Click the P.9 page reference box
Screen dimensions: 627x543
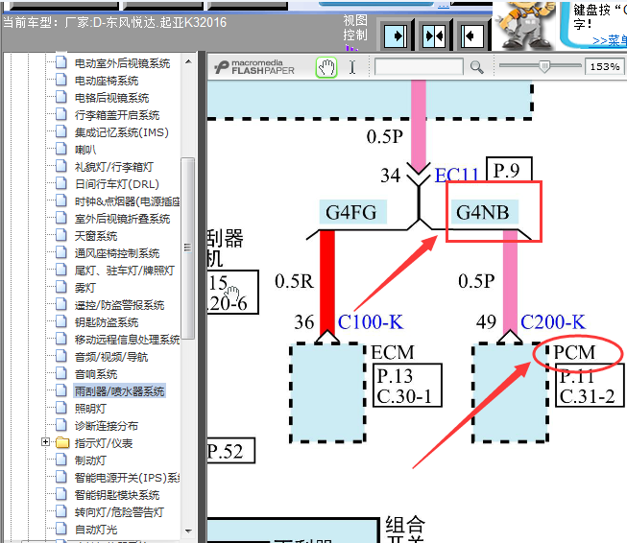pos(509,170)
